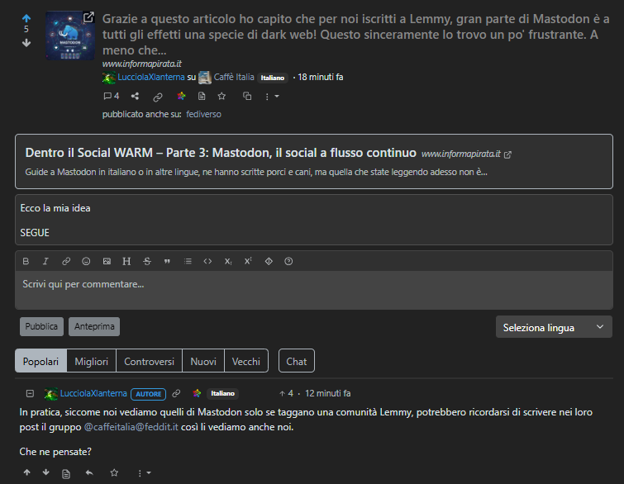Save the post with the star icon

pyautogui.click(x=221, y=97)
